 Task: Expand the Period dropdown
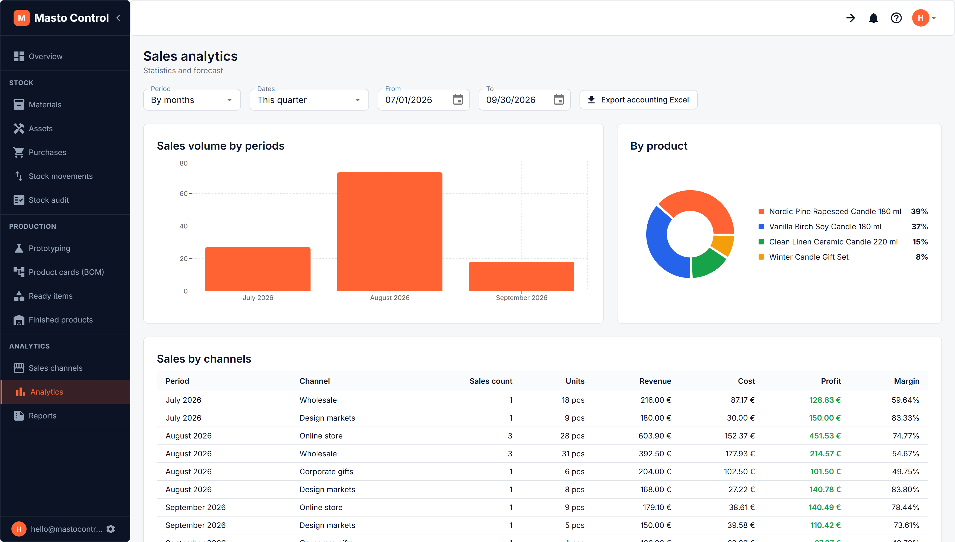(192, 100)
